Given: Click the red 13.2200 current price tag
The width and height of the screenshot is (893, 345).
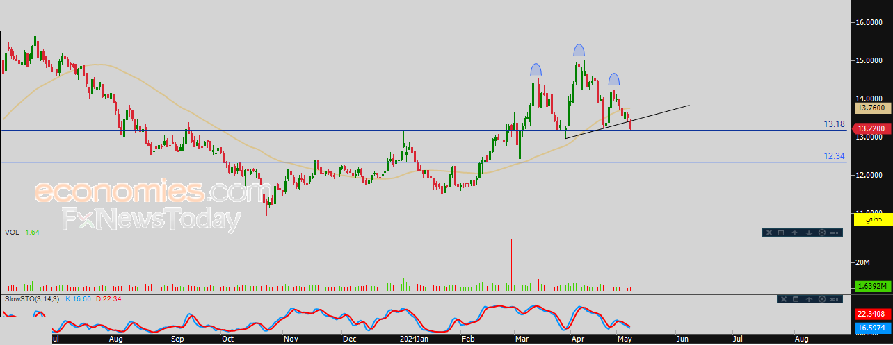Looking at the screenshot, I should click(x=871, y=128).
